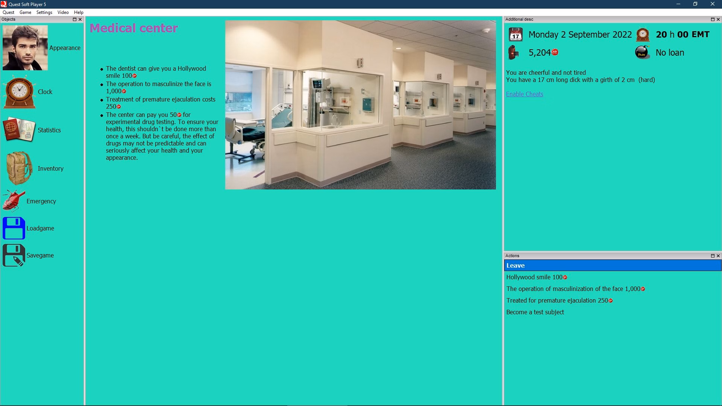Click the calendar date icon
This screenshot has width=722, height=406.
click(516, 35)
